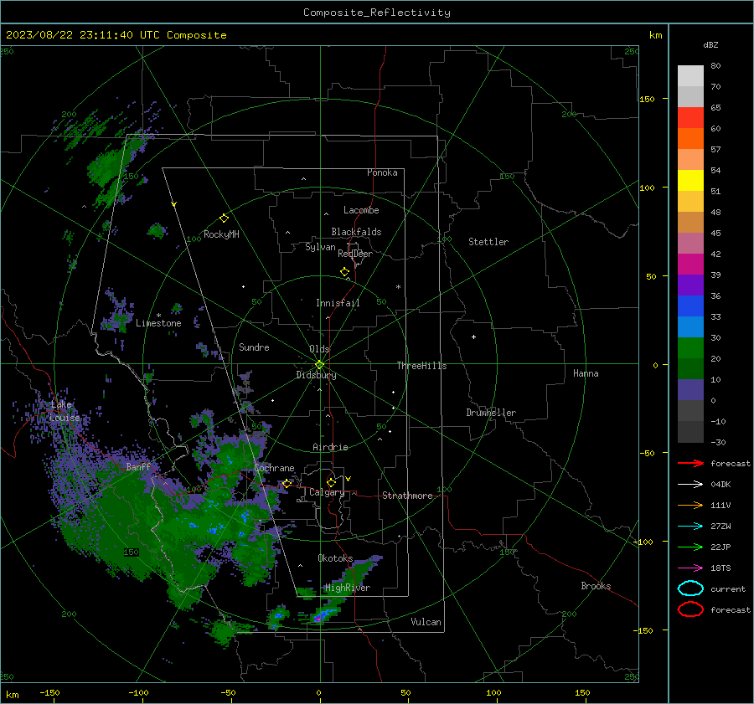754x704 pixels.
Task: Click the Stettler label
Action: pos(488,242)
